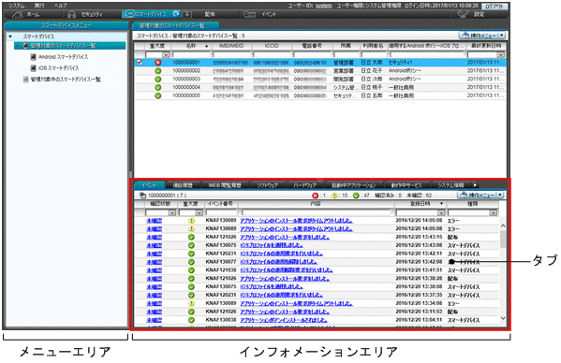Click the 名称 filter input field
Screen dimensions: 561x363
pyautogui.click(x=191, y=54)
